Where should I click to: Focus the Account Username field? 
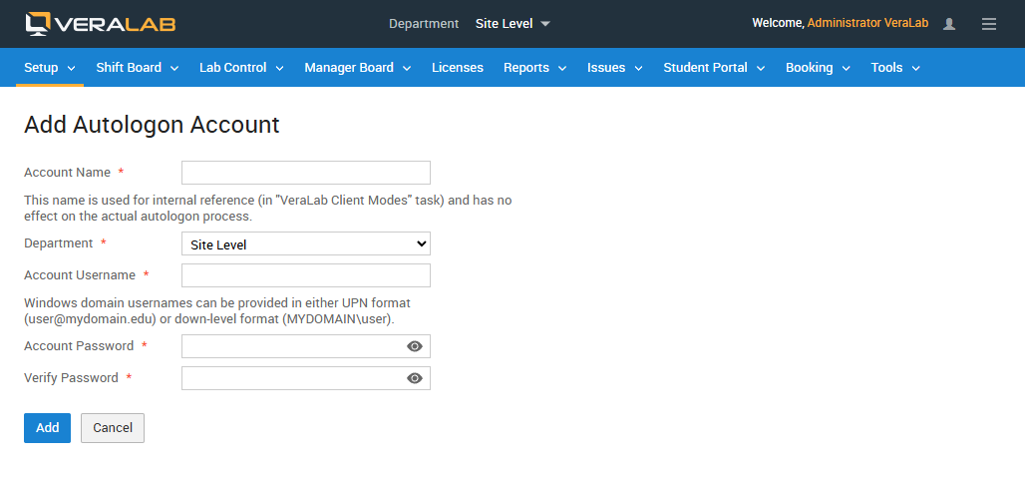point(306,275)
